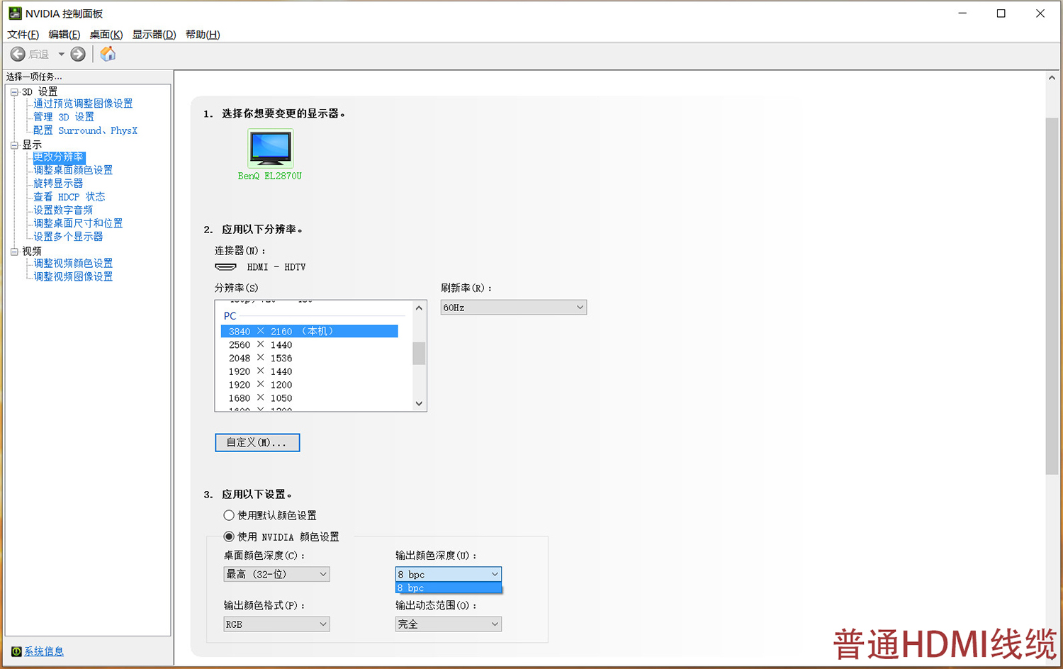Open 调整桌面颜色设置 page
Viewport: 1063px width, 669px height.
pos(73,170)
